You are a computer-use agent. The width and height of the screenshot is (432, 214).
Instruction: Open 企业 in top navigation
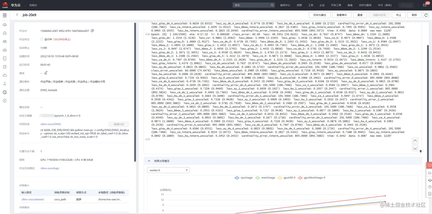click(x=322, y=5)
